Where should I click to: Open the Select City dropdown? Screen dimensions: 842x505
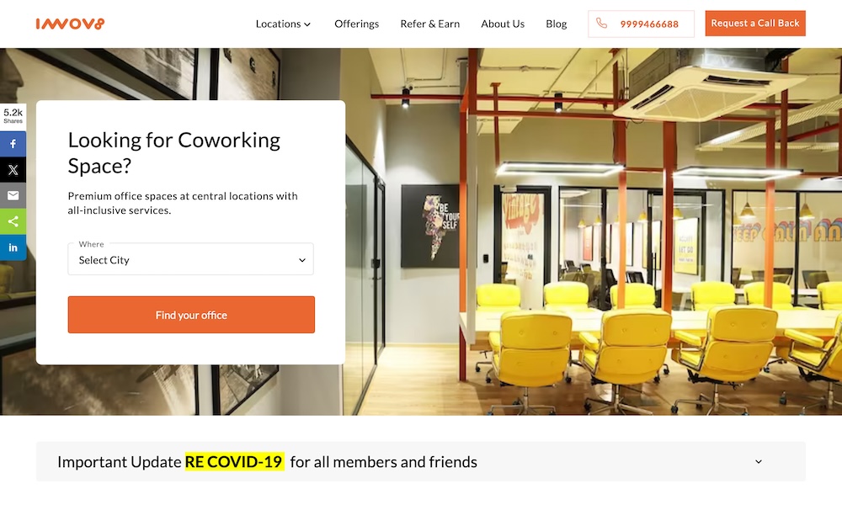pyautogui.click(x=190, y=259)
